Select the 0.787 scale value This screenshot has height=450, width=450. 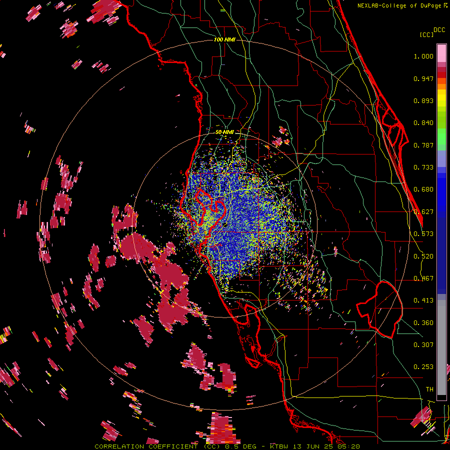click(423, 145)
